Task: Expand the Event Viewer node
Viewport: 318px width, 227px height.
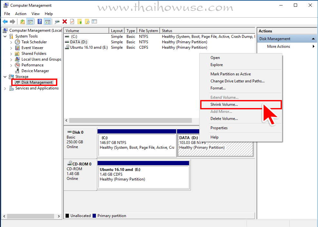Action: tap(11, 48)
